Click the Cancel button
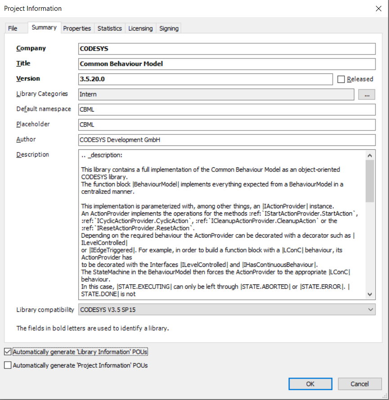Screen dimensions: 389x400 (359, 384)
